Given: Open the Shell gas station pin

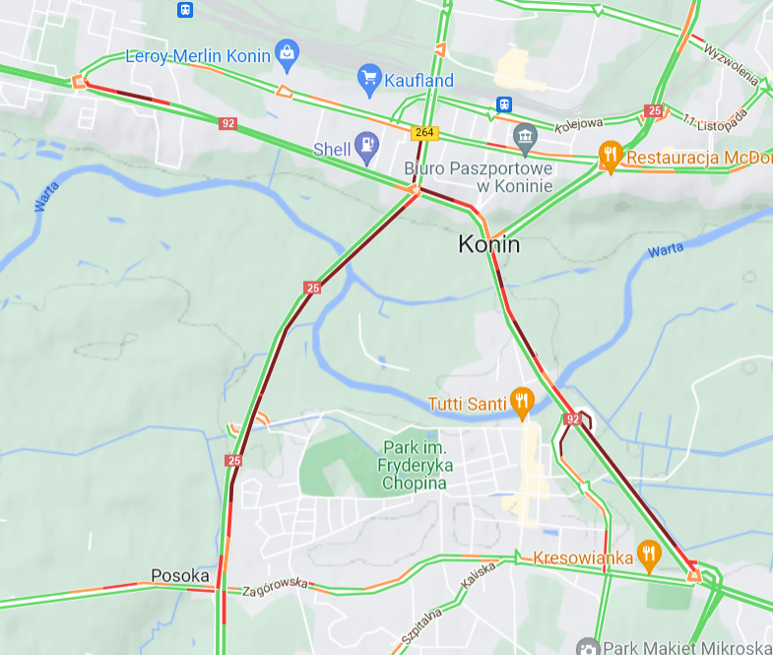Looking at the screenshot, I should (366, 147).
